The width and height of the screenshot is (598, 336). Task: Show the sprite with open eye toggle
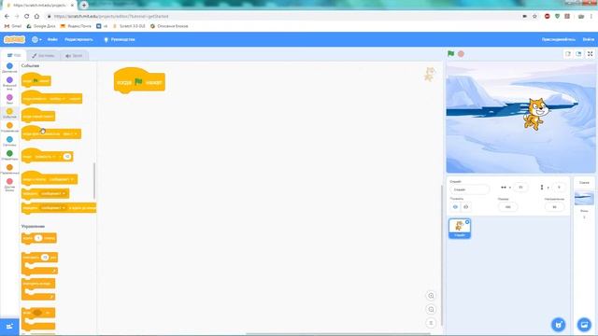(455, 207)
